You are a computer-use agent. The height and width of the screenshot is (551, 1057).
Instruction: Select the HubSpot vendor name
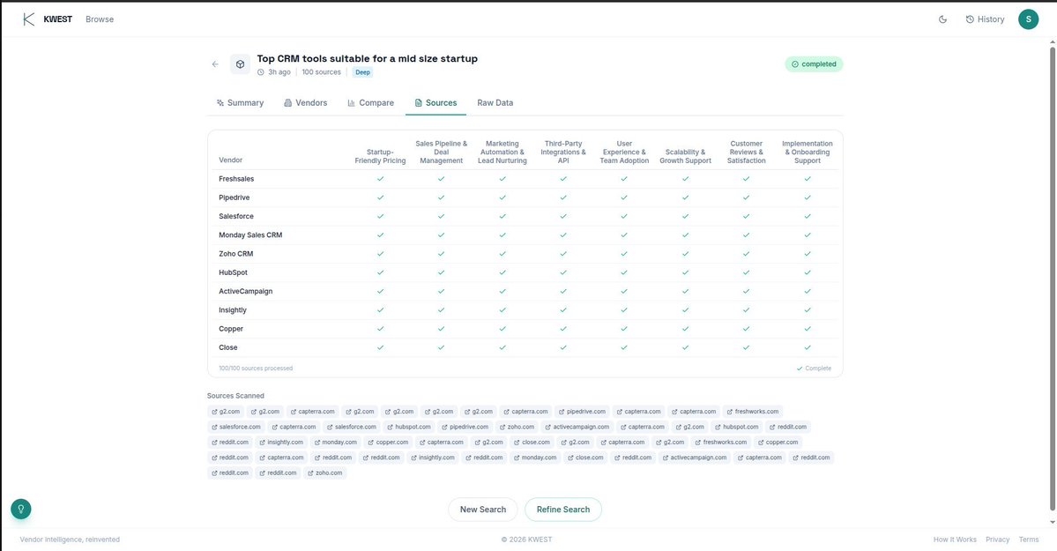(233, 272)
